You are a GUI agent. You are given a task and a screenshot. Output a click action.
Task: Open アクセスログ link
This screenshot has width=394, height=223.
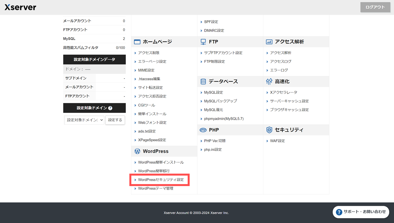tap(281, 61)
